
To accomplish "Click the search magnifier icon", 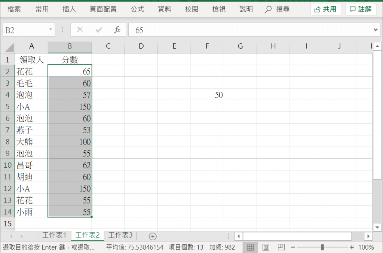I will click(268, 9).
